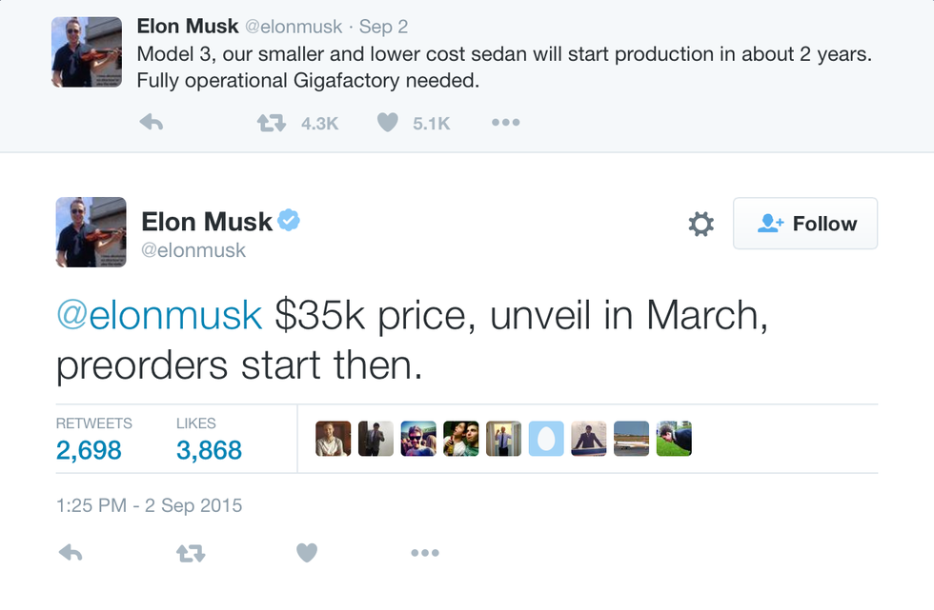Retweet the $35k price tweet
The width and height of the screenshot is (934, 610).
coord(191,553)
